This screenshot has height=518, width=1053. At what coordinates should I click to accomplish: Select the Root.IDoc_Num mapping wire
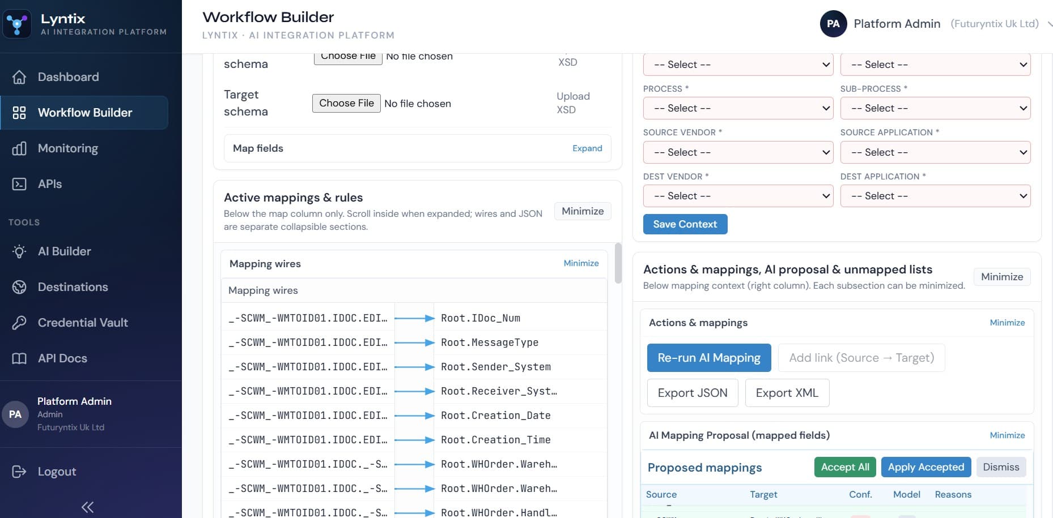coord(414,318)
